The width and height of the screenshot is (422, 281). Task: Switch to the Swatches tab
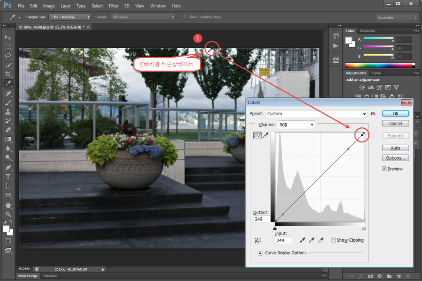[367, 31]
